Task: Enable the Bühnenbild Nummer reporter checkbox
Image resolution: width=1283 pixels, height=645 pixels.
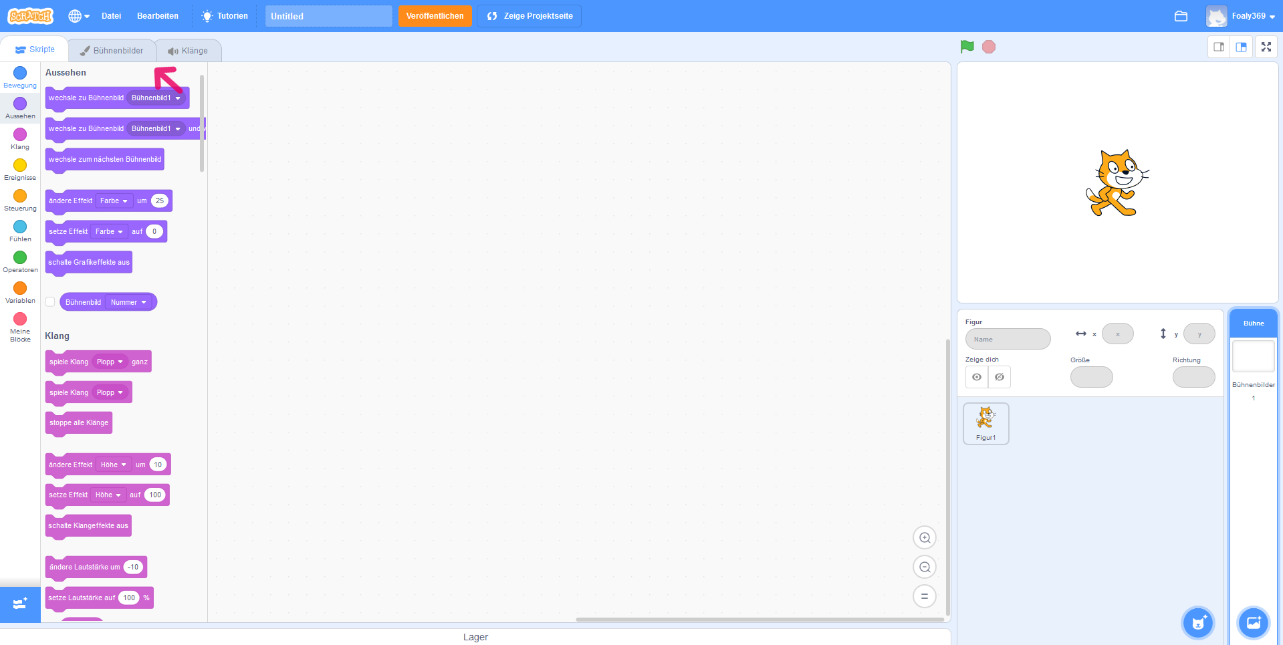Action: [x=50, y=302]
